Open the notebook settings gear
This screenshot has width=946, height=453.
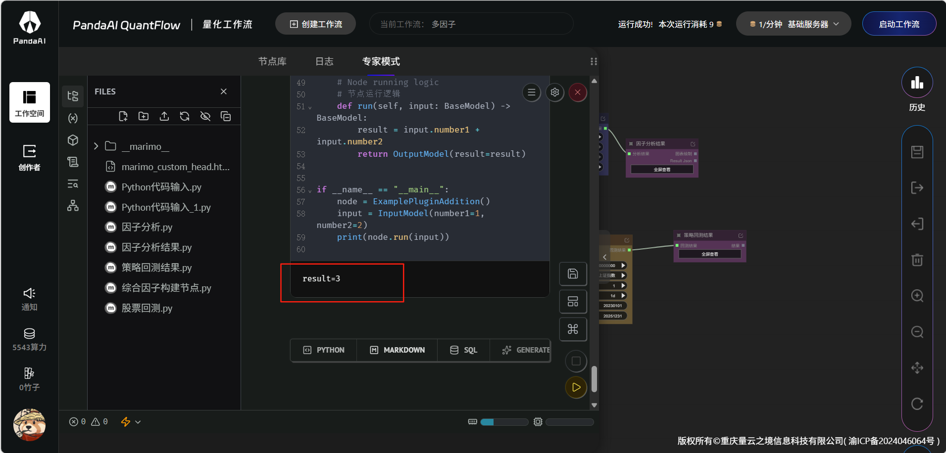click(555, 92)
